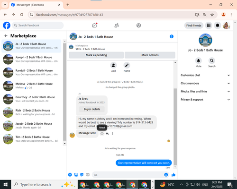Expand the Chat members section
The image size is (237, 189).
pyautogui.click(x=205, y=83)
